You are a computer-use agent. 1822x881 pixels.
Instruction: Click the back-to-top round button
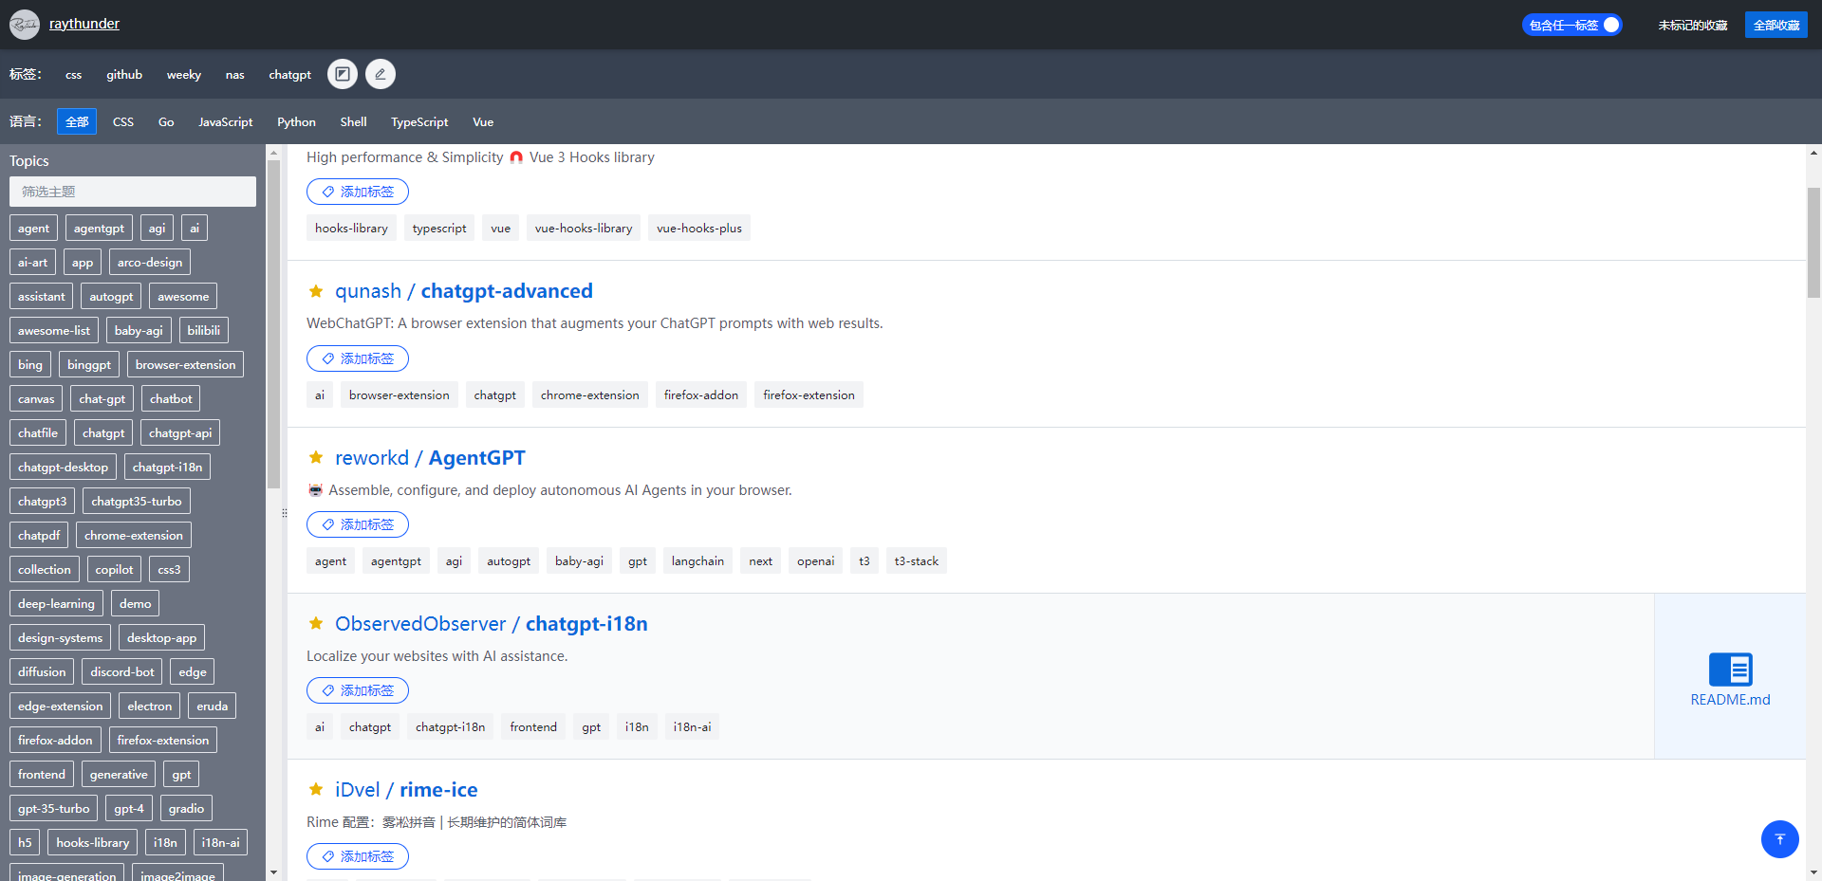coord(1779,839)
